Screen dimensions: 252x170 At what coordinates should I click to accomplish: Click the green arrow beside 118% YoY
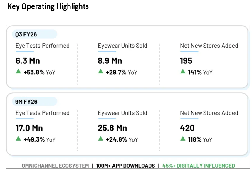click(183, 139)
